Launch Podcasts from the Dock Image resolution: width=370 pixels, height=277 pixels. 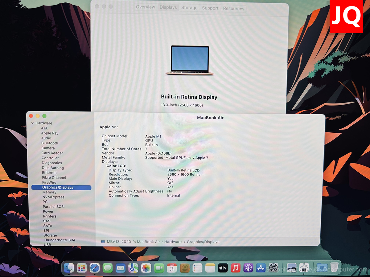(x=248, y=268)
